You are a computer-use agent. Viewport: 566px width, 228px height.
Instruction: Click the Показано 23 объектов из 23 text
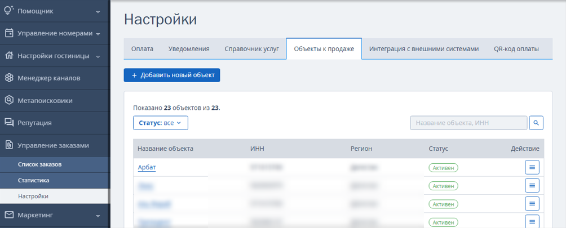pos(176,108)
